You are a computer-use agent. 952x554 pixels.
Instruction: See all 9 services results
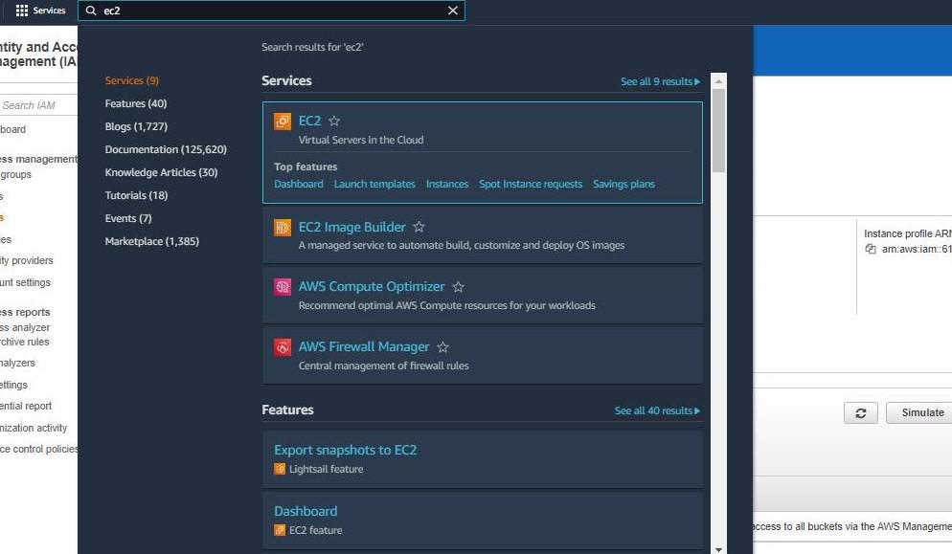tap(660, 81)
